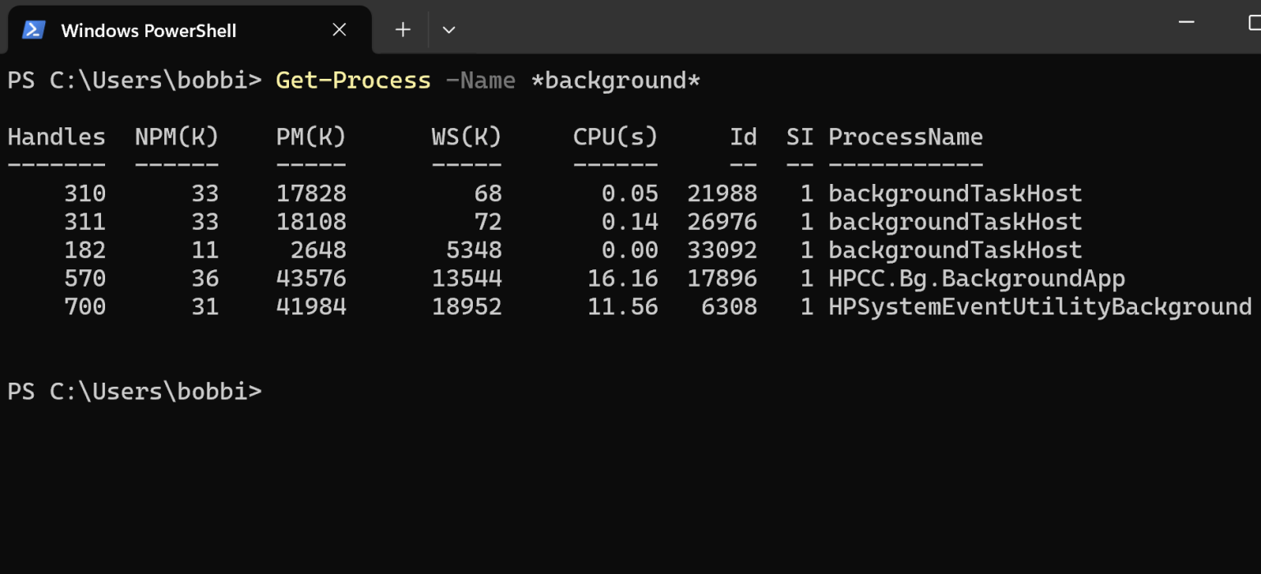Screen dimensions: 1261x574
Task: Open a new tab with the plus button
Action: coord(402,30)
